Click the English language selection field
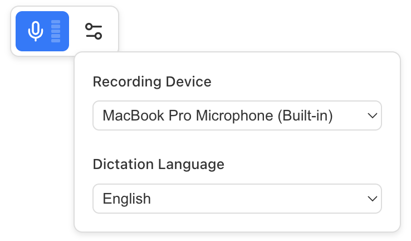This screenshot has height=241, width=411. click(237, 199)
